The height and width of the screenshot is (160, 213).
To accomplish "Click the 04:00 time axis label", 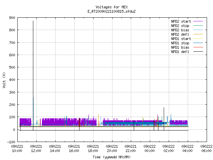I will tap(187, 151).
